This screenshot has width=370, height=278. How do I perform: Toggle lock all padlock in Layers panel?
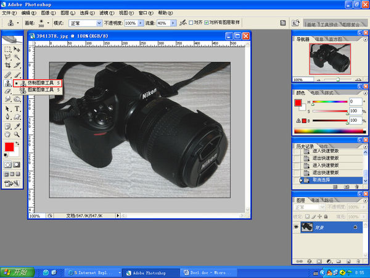point(326,216)
